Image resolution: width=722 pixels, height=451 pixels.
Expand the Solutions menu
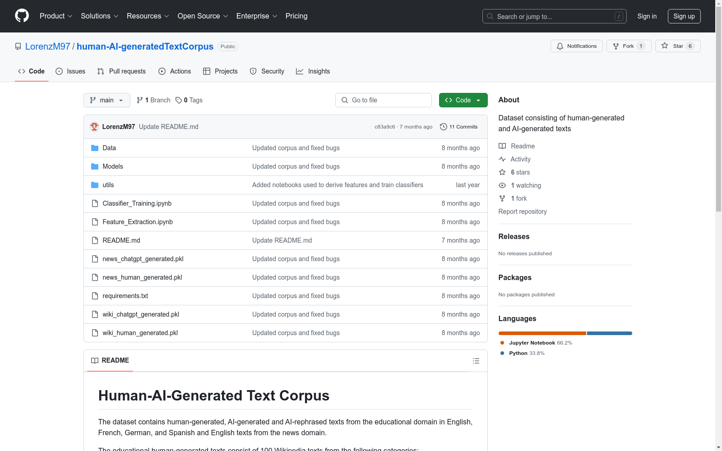click(x=100, y=16)
